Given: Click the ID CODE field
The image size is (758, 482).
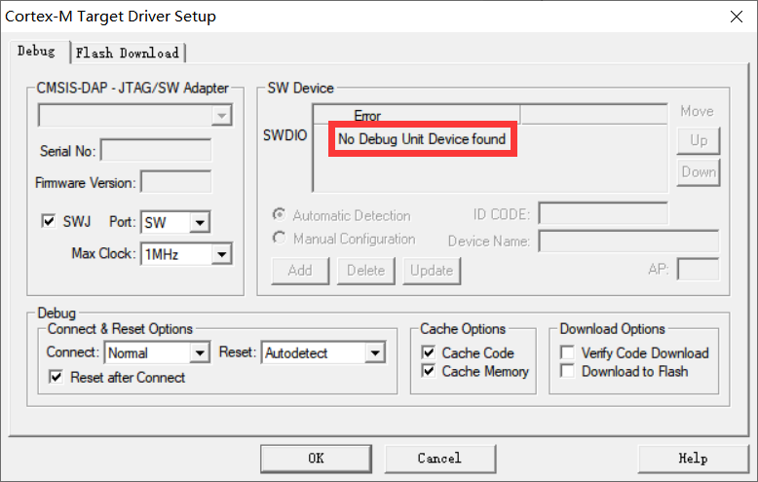Looking at the screenshot, I should 603,213.
